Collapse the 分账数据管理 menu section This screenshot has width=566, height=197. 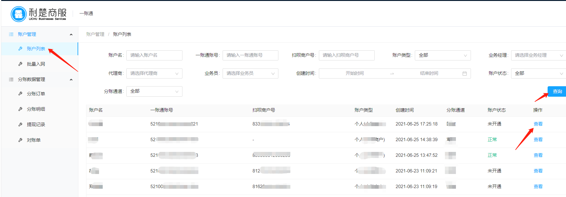point(71,79)
